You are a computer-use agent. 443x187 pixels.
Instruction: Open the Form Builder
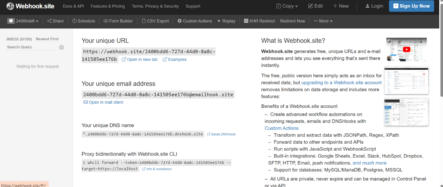(118, 21)
